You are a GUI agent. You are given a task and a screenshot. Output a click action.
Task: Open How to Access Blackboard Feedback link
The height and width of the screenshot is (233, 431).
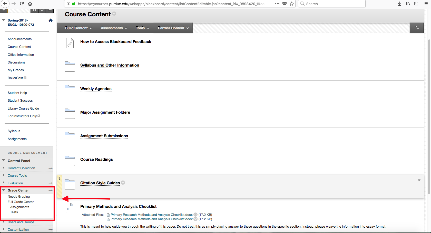116,42
